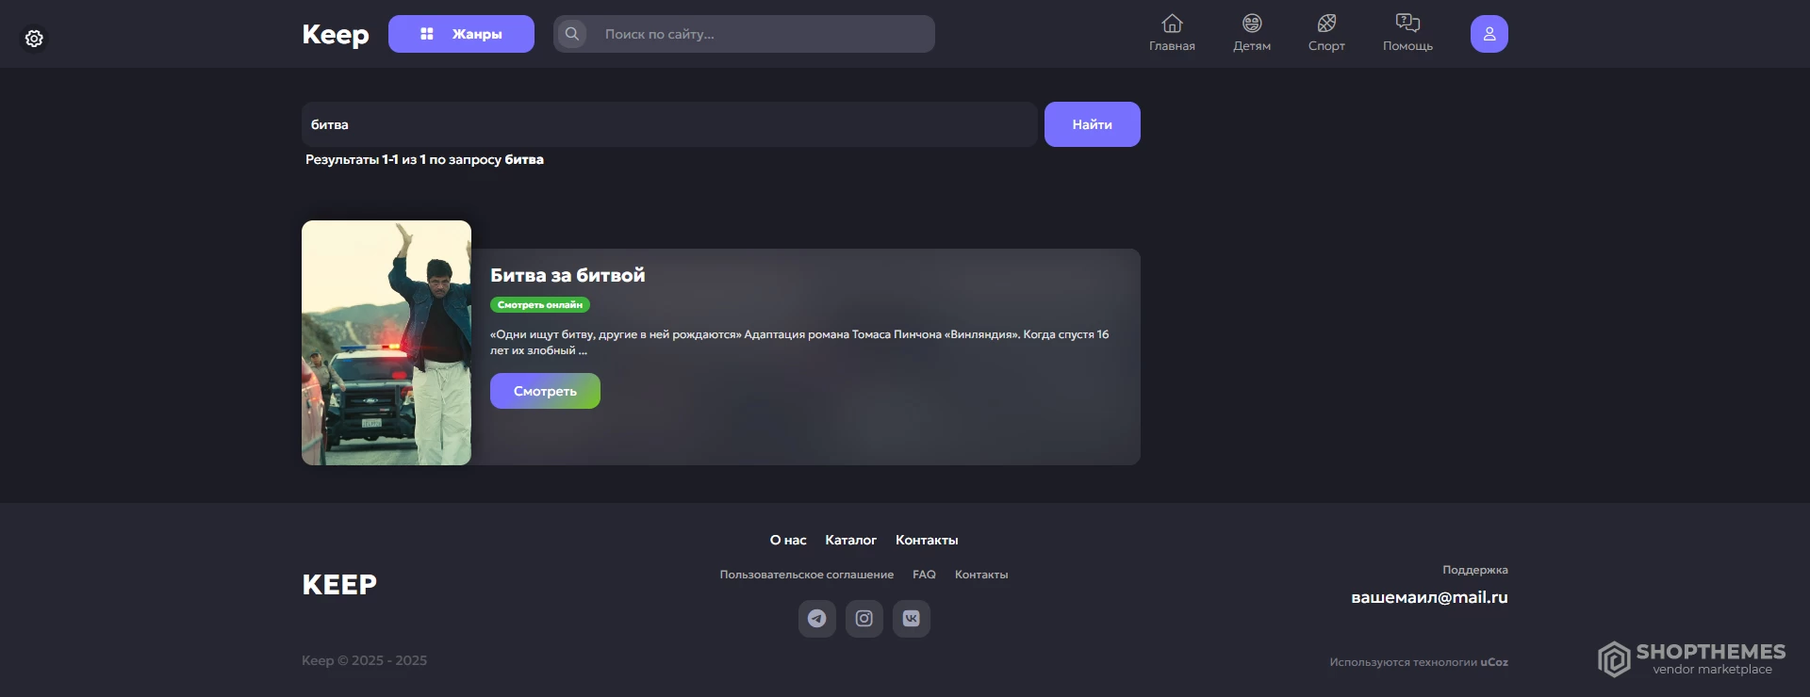Open the Битва за битвой poster
This screenshot has width=1810, height=697.
coord(387,343)
